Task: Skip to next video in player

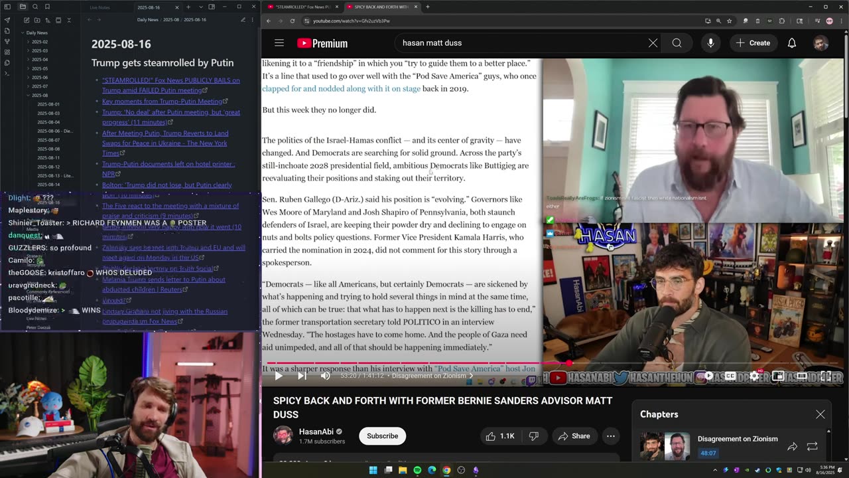Action: (302, 376)
